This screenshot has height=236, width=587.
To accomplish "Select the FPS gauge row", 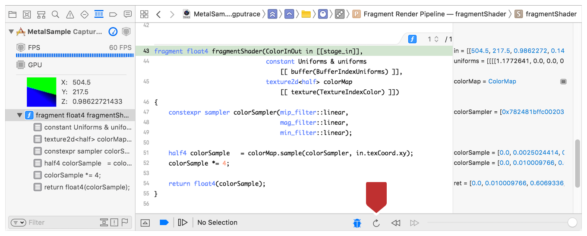I will [x=70, y=47].
